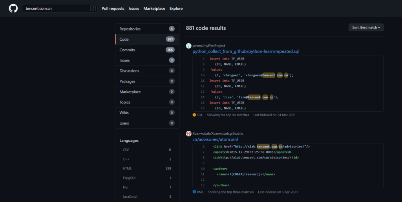Click ymero user avatar icon

click(x=189, y=46)
